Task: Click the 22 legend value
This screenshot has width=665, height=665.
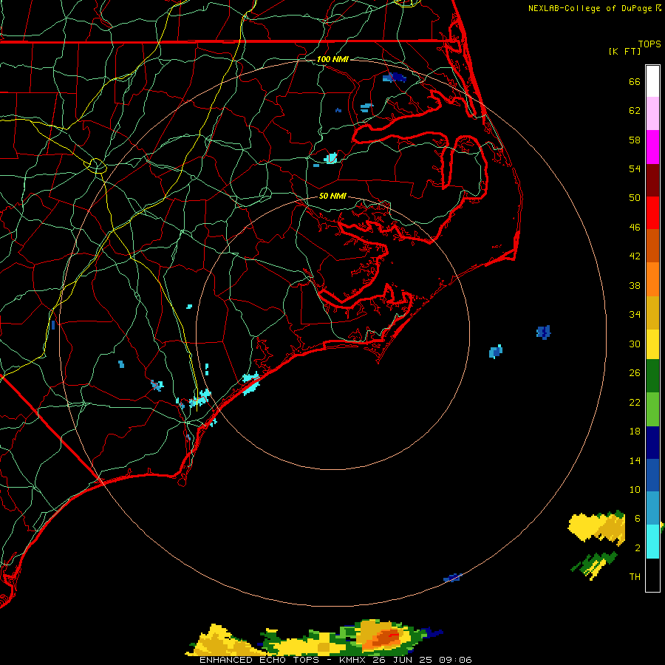Action: (635, 402)
